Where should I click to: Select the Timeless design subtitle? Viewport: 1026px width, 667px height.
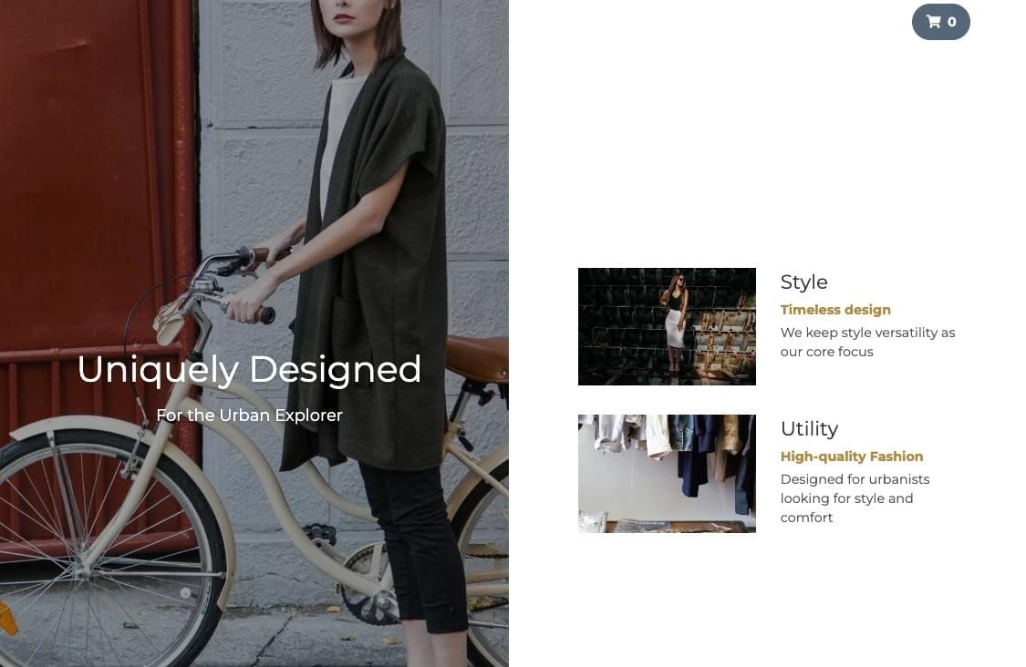point(834,310)
